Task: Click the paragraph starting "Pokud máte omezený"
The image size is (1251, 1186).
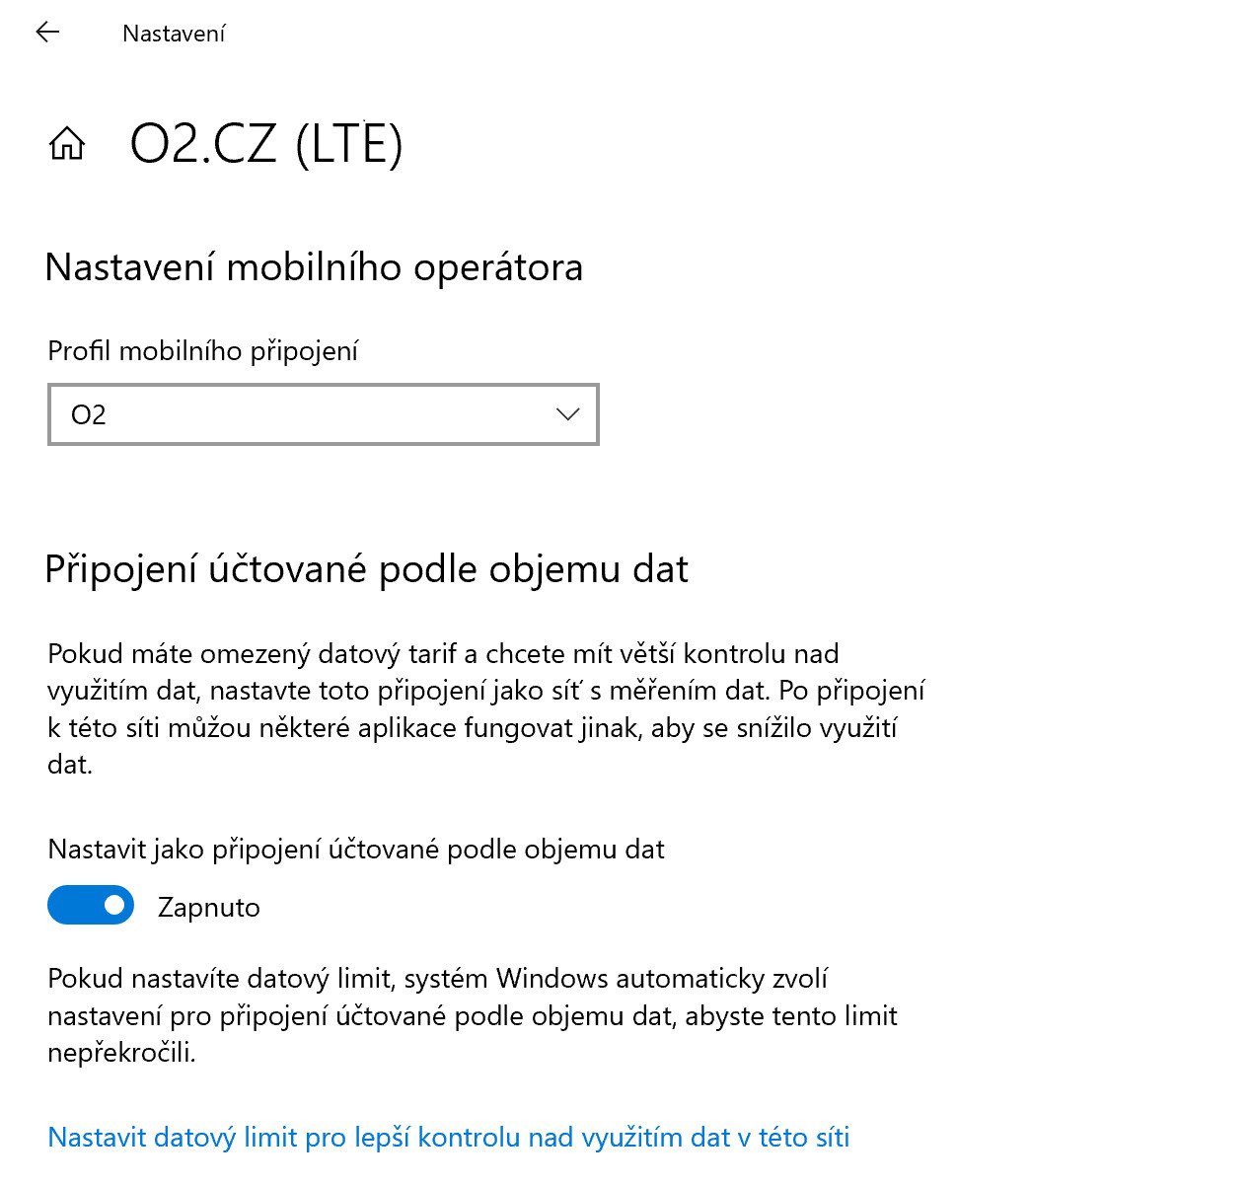Action: click(486, 708)
